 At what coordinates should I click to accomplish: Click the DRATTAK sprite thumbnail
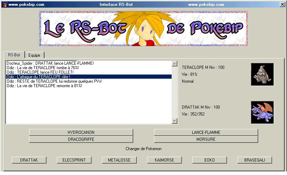262,112
